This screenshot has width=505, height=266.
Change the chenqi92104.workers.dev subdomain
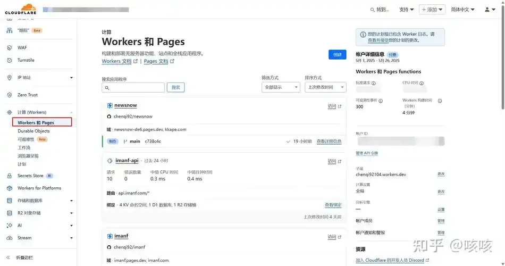point(441,174)
